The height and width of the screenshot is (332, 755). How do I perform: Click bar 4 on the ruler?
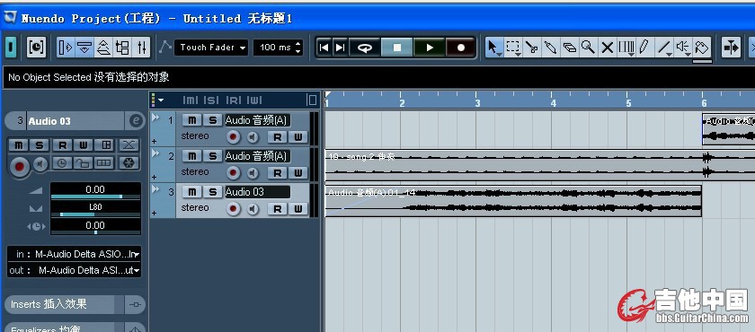click(x=554, y=102)
